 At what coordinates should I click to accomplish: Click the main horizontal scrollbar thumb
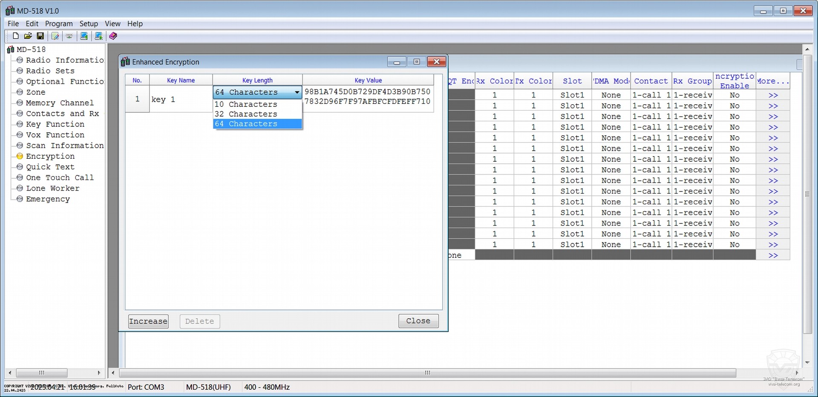coord(427,373)
